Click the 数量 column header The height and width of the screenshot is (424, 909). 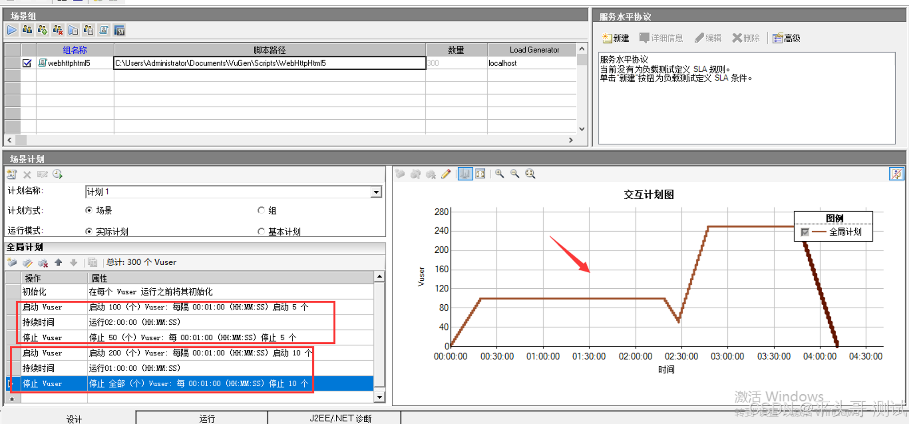(456, 50)
